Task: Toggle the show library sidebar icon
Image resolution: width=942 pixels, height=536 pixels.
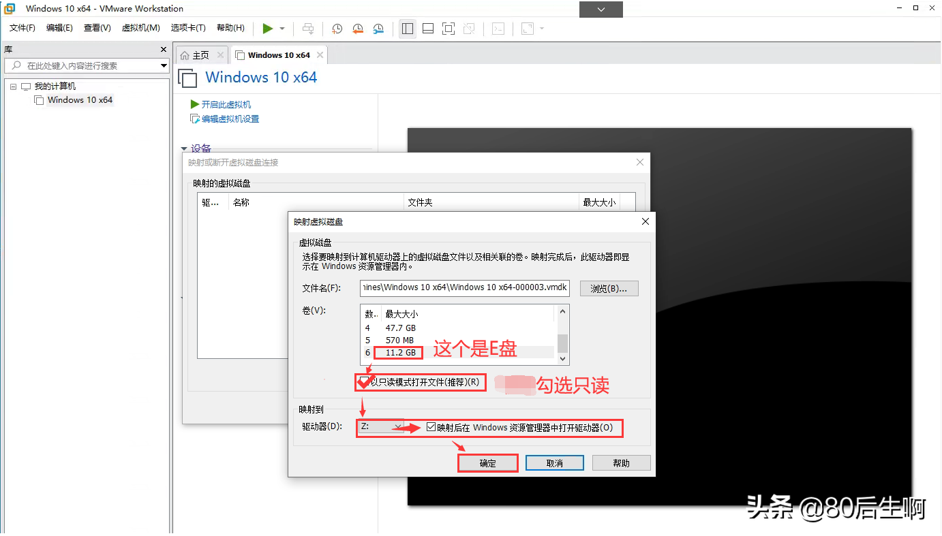Action: coord(408,29)
